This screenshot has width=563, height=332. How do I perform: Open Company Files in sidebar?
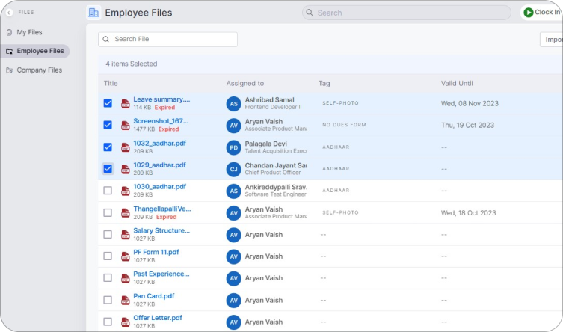coord(34,70)
